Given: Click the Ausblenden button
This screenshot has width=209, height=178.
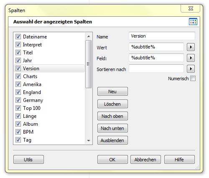Looking at the screenshot, I should point(112,140).
